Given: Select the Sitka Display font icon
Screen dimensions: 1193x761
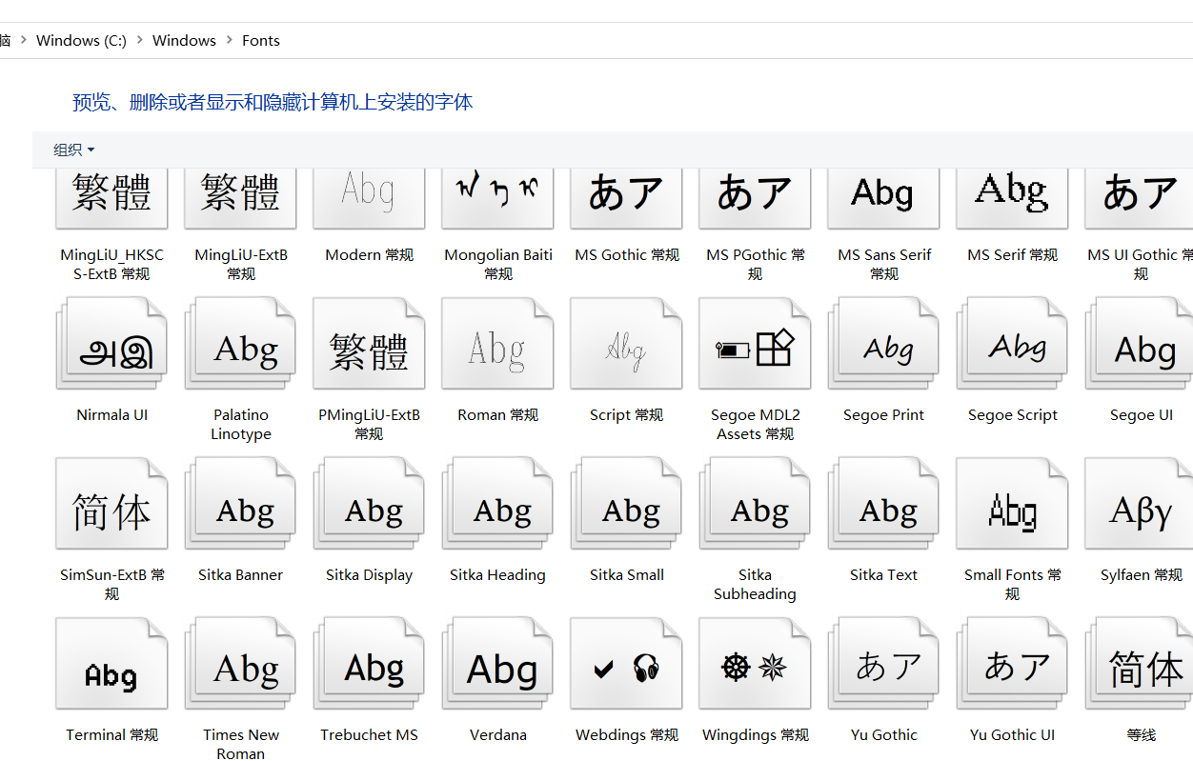Looking at the screenshot, I should 369,503.
